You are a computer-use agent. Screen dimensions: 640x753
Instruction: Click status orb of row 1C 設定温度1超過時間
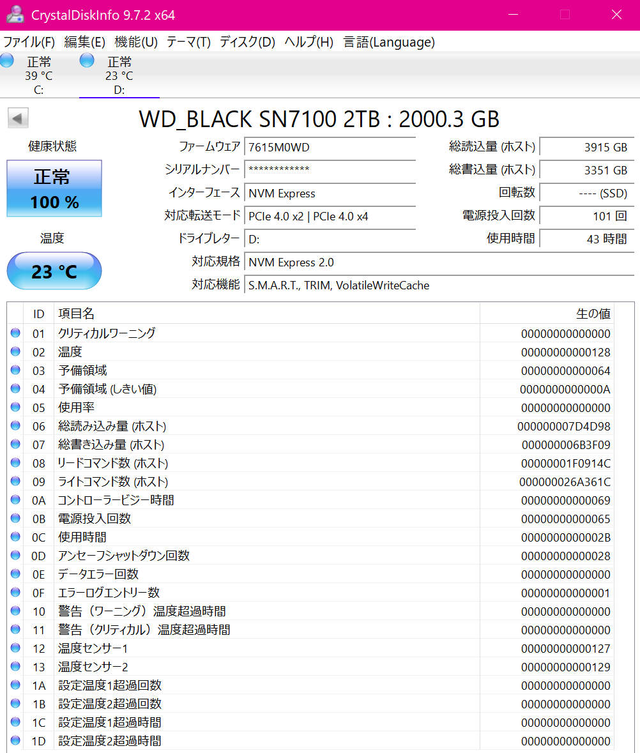(15, 722)
